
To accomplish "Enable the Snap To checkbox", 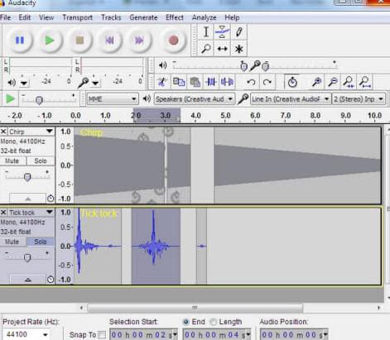I will (x=102, y=335).
